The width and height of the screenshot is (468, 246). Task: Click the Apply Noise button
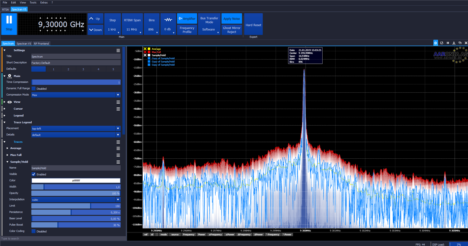tap(232, 19)
